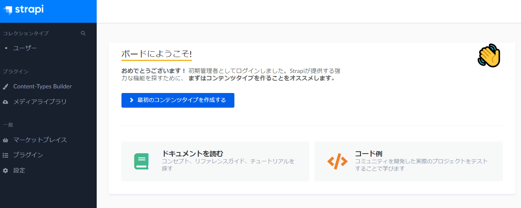Open the ドキュメントを読む link card
The image size is (521, 208).
pyautogui.click(x=215, y=161)
